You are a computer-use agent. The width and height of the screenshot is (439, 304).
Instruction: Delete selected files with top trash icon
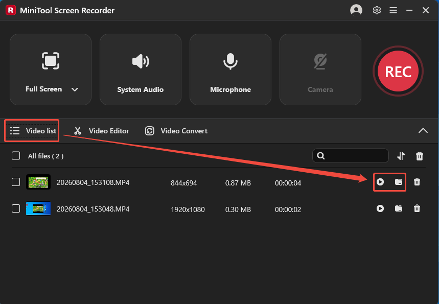click(x=420, y=156)
